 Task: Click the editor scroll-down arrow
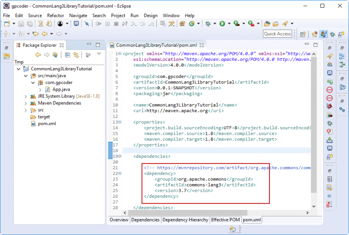coord(314,206)
